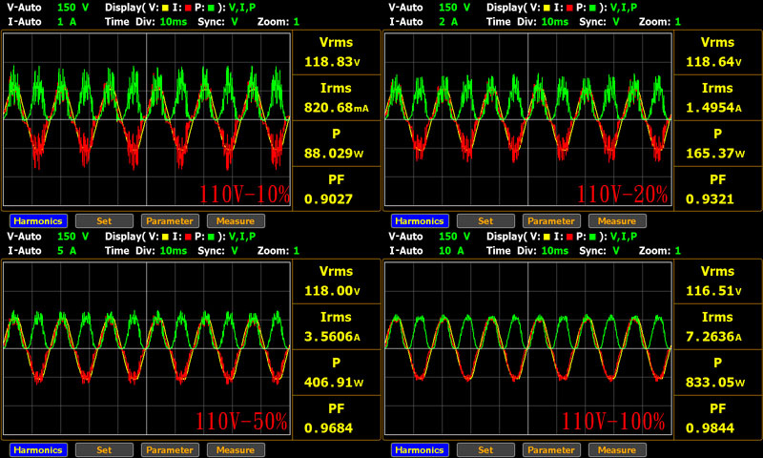Viewport: 763px width, 458px height.
Task: Open Harmonics in the 110V-10% panel
Action: click(38, 221)
